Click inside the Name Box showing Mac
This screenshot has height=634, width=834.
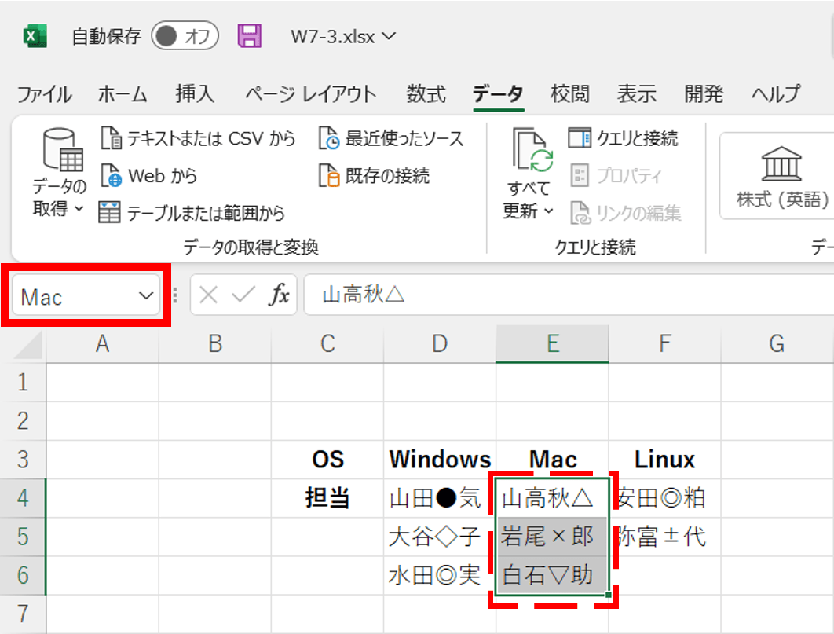point(75,295)
